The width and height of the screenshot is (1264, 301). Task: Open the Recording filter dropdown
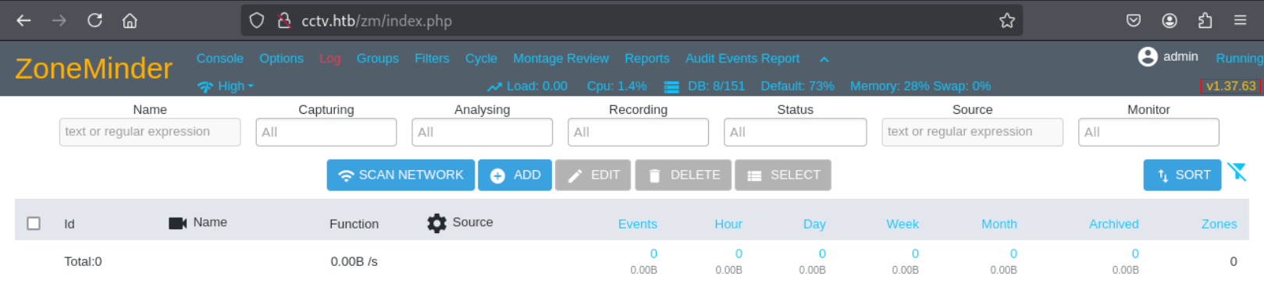(638, 132)
